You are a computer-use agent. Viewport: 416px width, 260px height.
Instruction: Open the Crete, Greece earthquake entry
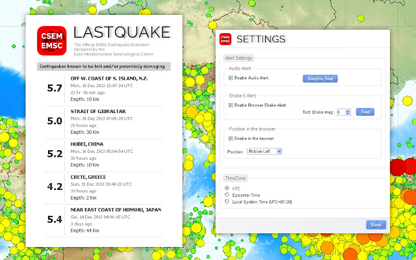(104, 188)
